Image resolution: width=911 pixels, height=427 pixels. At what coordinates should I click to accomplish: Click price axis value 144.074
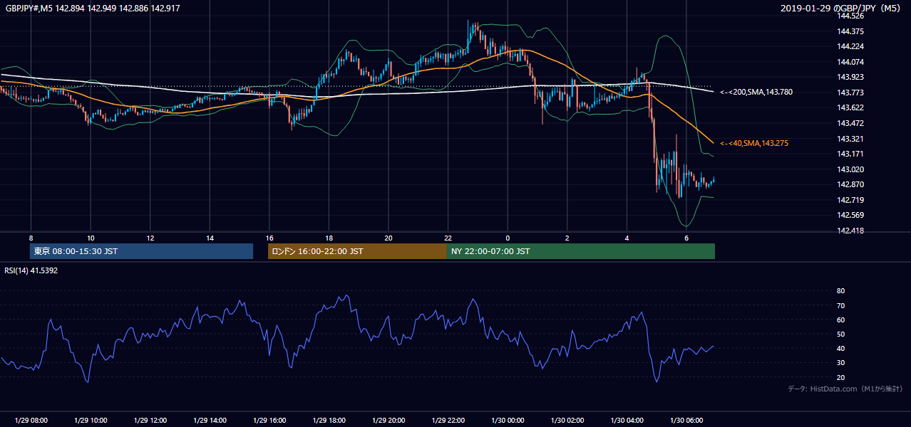click(x=850, y=62)
